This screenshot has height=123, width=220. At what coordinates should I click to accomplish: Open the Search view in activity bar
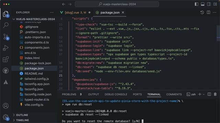point(6,25)
